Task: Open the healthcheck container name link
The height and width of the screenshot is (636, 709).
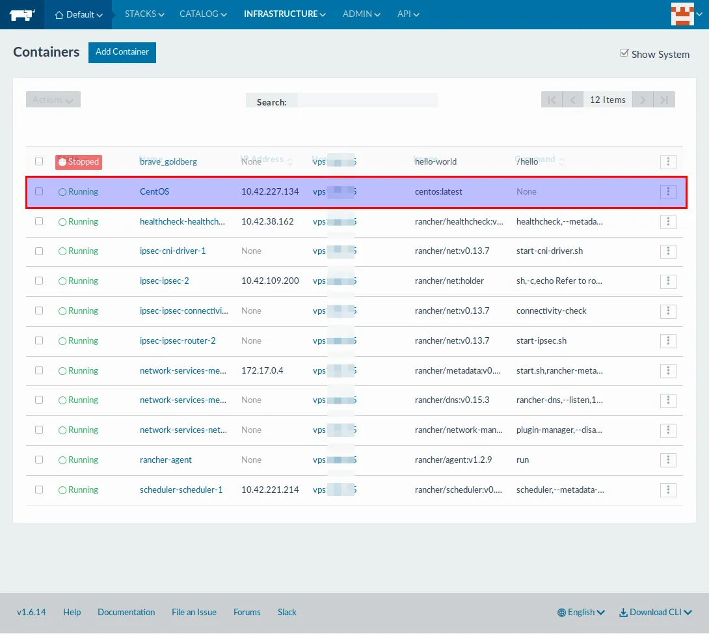Action: pos(182,222)
